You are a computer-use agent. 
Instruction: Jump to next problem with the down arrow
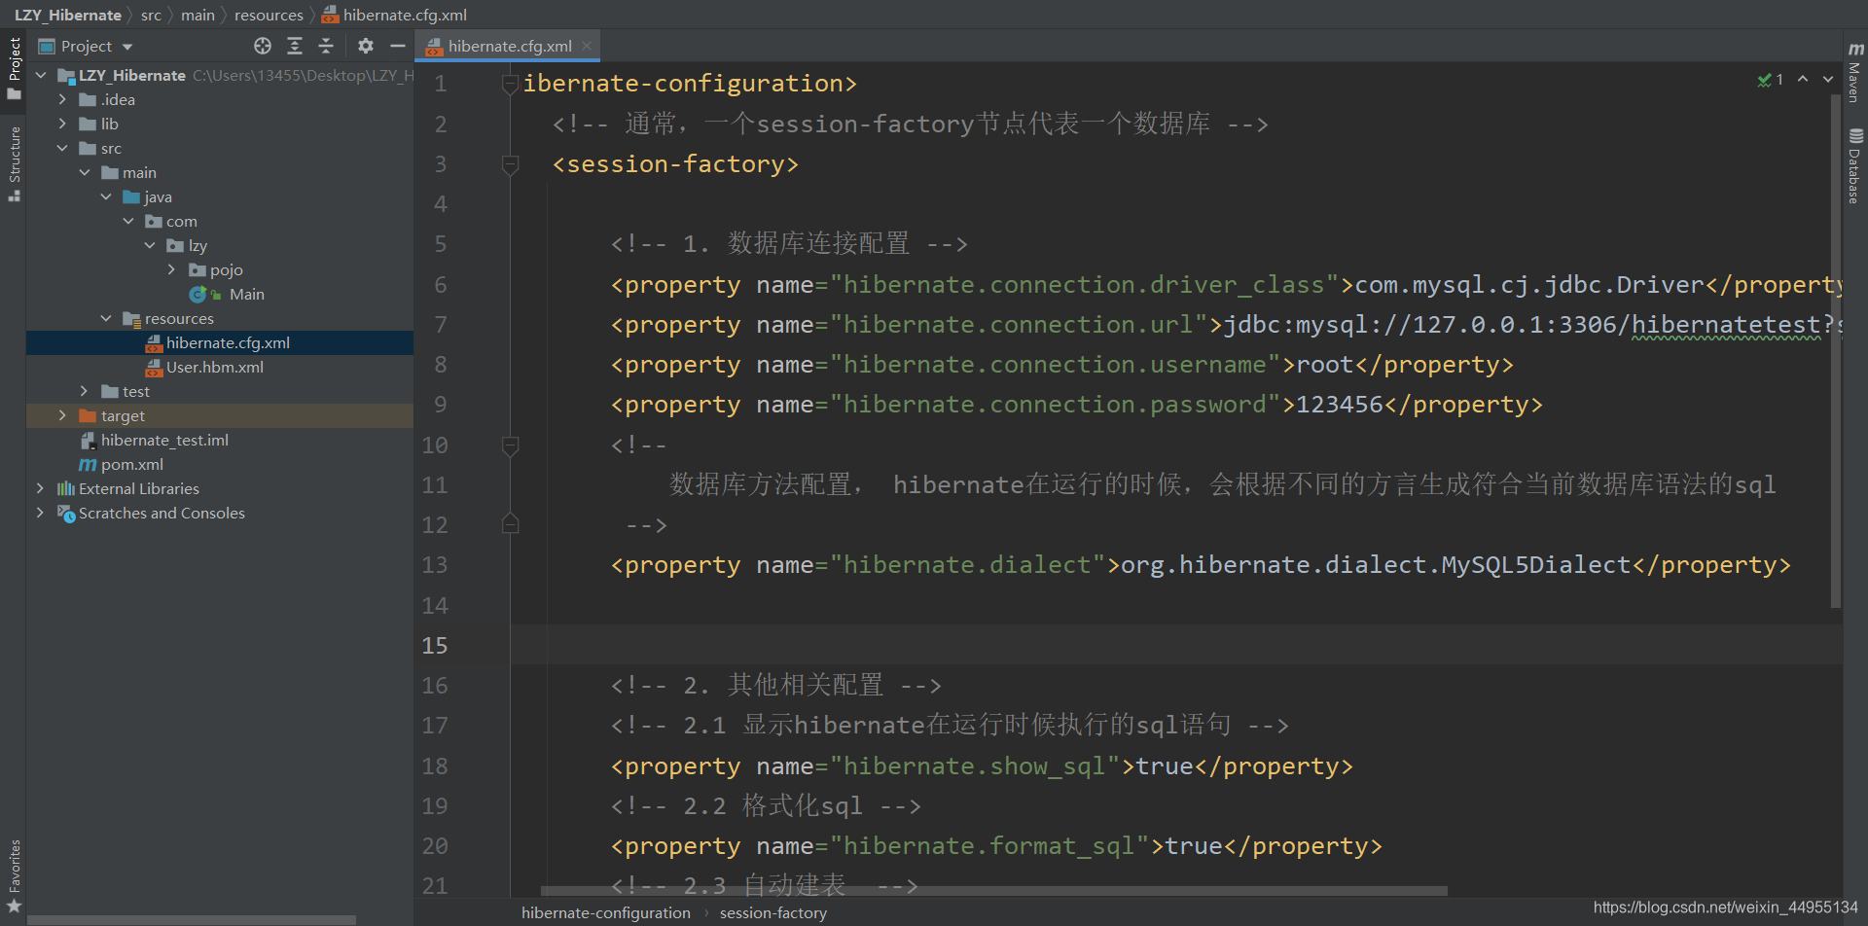pos(1827,79)
